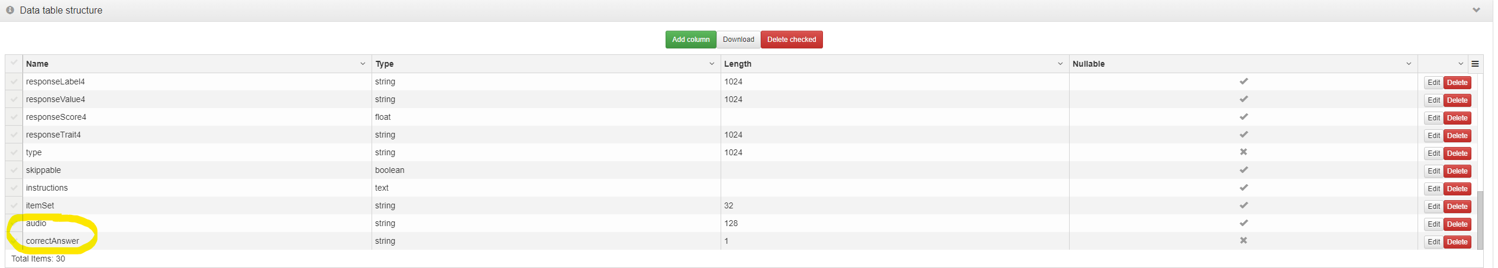This screenshot has height=268, width=1498.
Task: Click the table's vertical scrollbar thumb
Action: pyautogui.click(x=1480, y=220)
